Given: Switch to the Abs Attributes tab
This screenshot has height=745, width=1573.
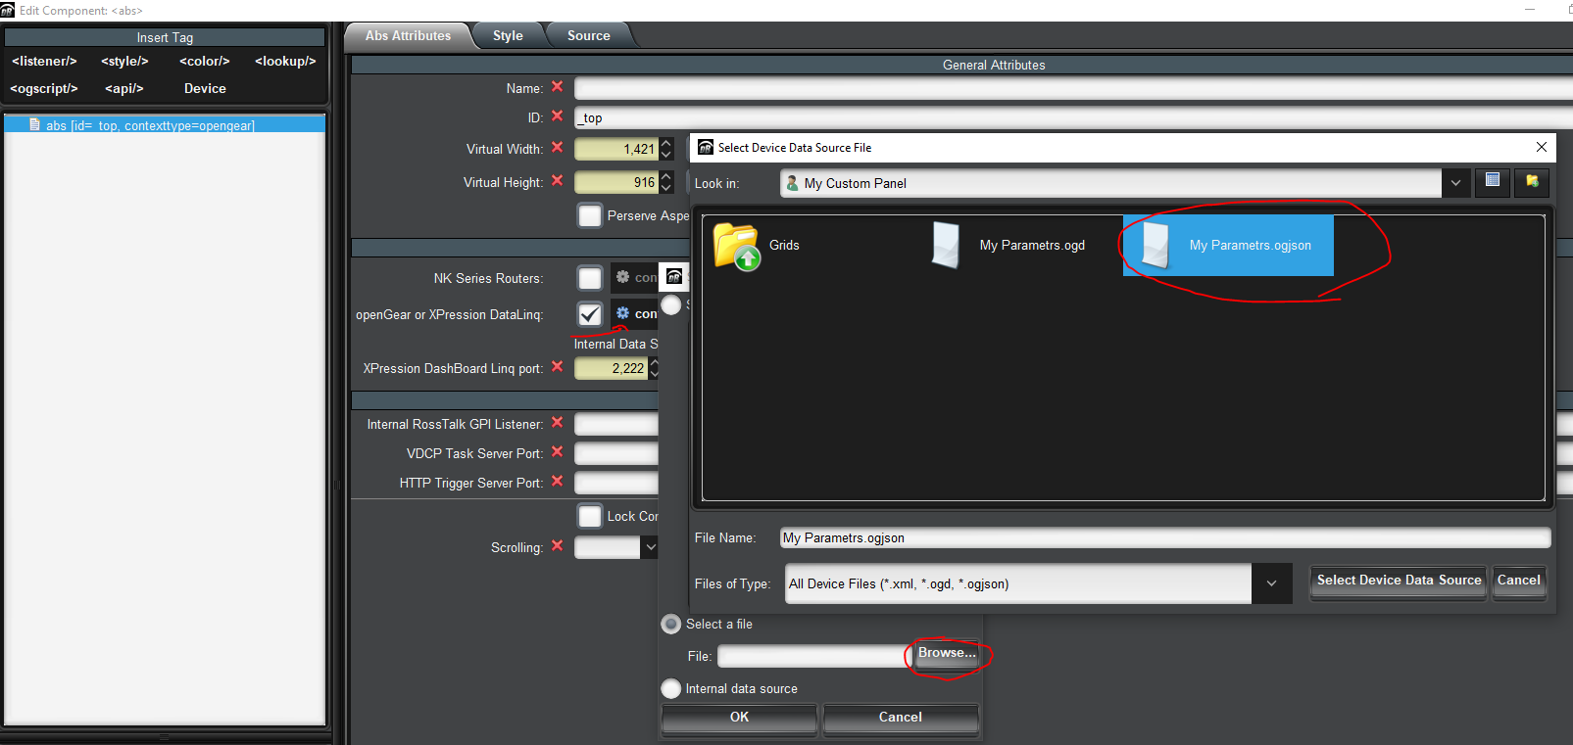Looking at the screenshot, I should click(409, 36).
